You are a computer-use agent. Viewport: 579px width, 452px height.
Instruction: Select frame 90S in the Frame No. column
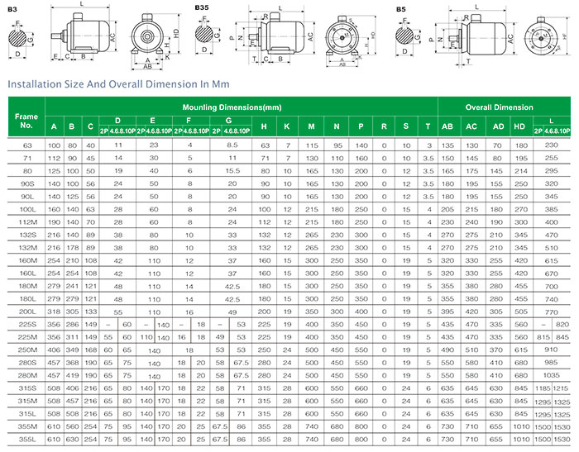click(x=27, y=183)
